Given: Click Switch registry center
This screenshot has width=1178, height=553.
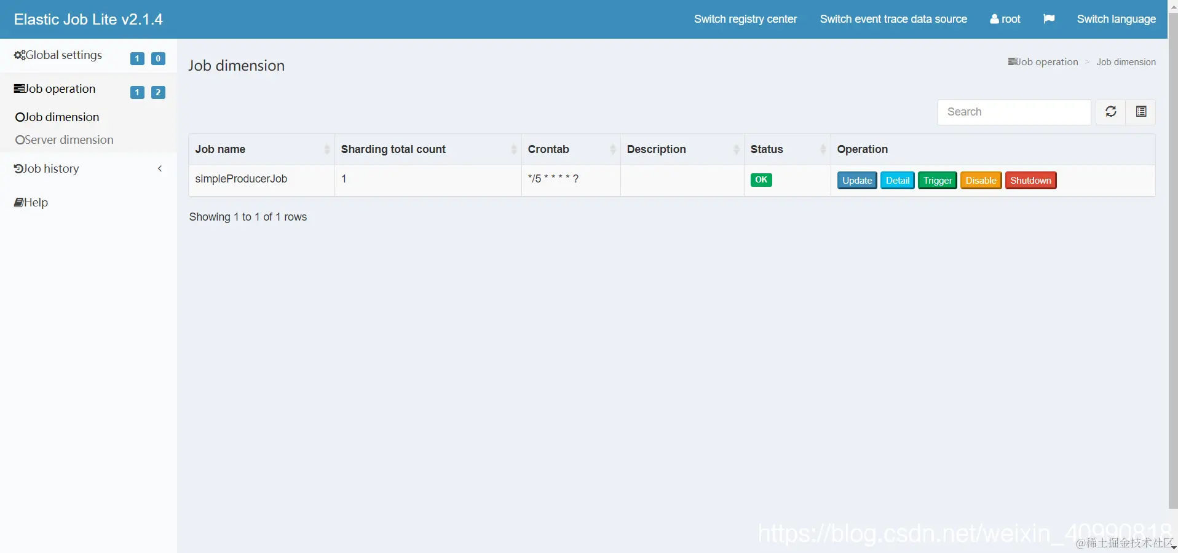Looking at the screenshot, I should click(745, 19).
